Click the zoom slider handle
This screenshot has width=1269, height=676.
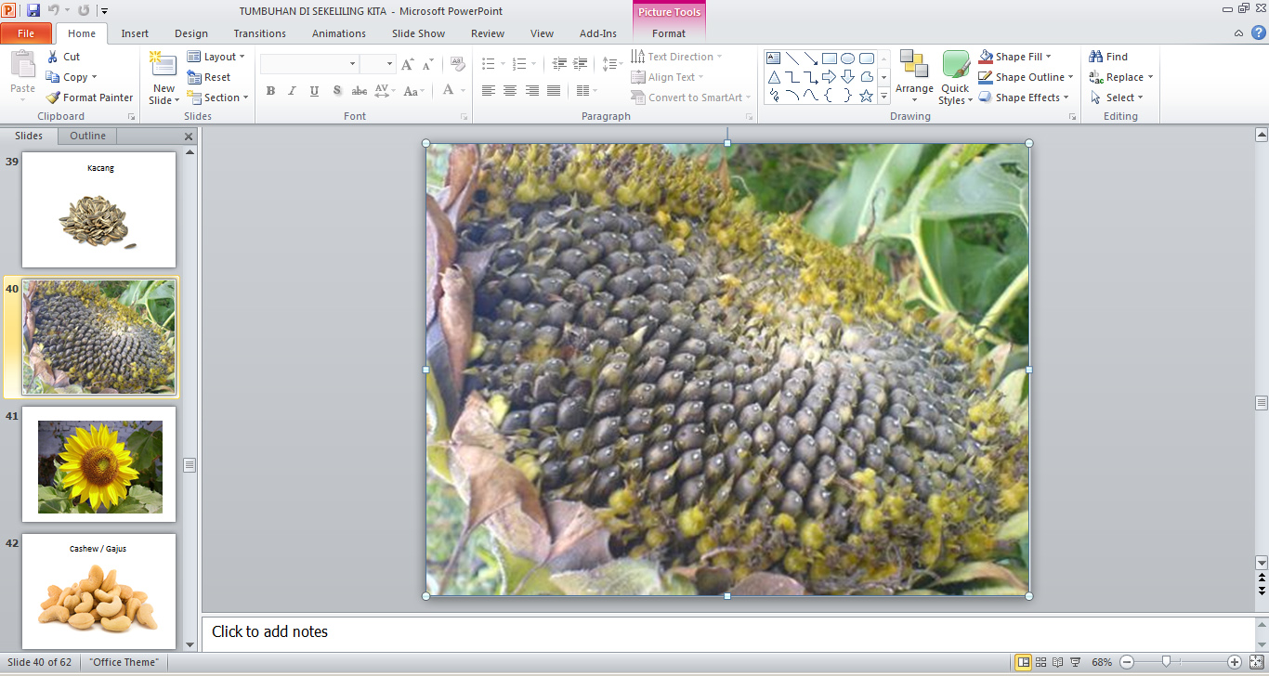click(x=1166, y=662)
